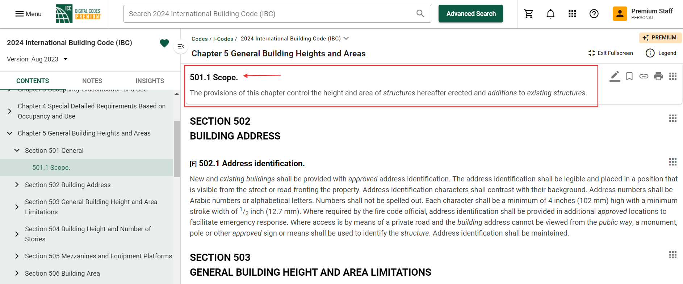This screenshot has height=284, width=683.
Task: Click the help question mark icon
Action: coord(594,14)
